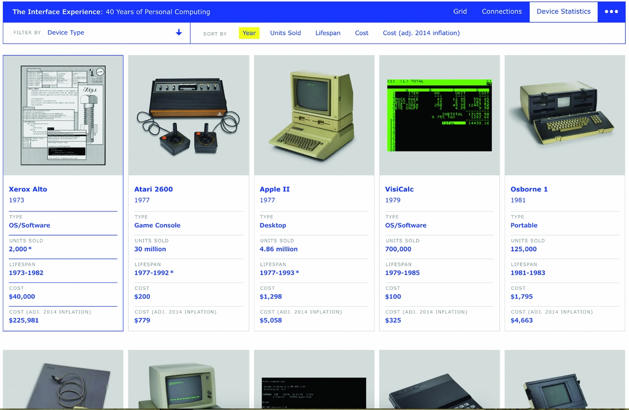Sort devices by Year
The image size is (629, 410).
[x=249, y=33]
